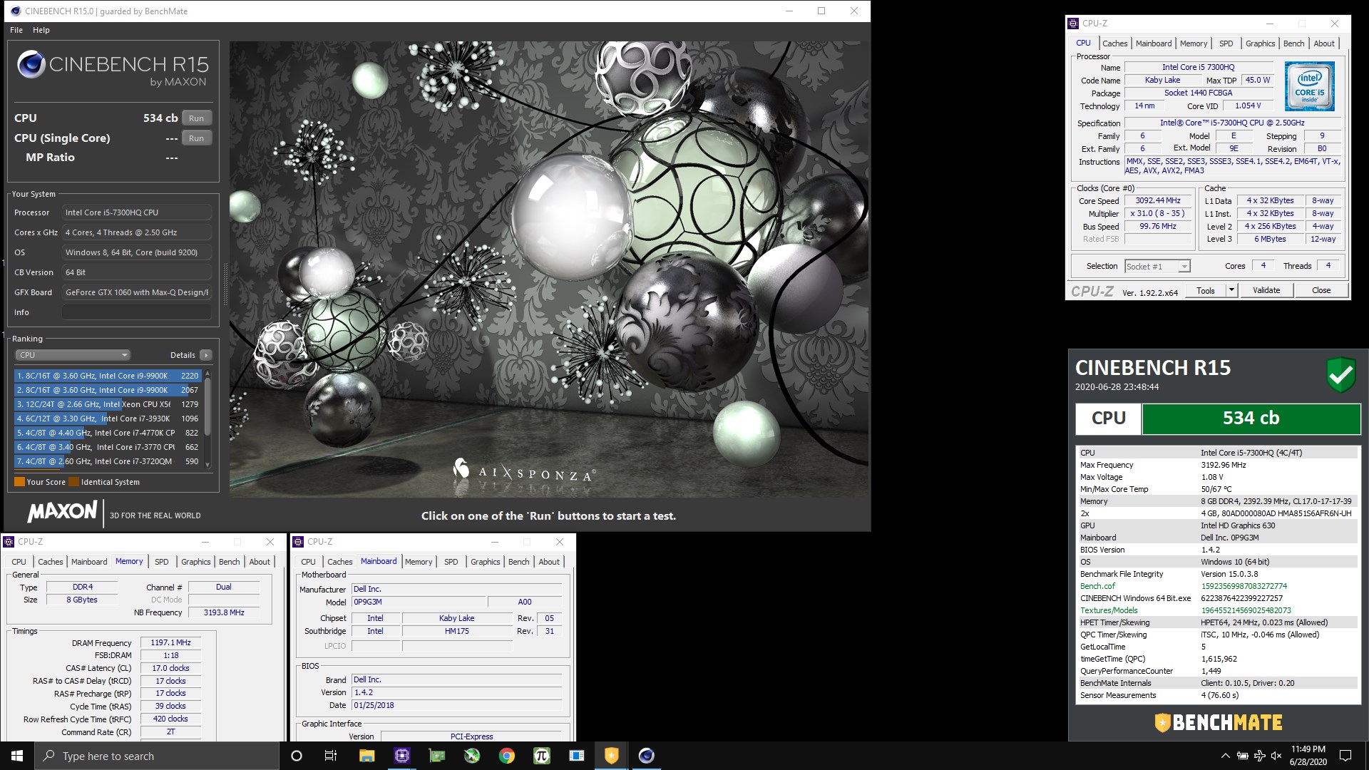
Task: Open Caches tab in top-right CPU-Z
Action: coord(1115,43)
